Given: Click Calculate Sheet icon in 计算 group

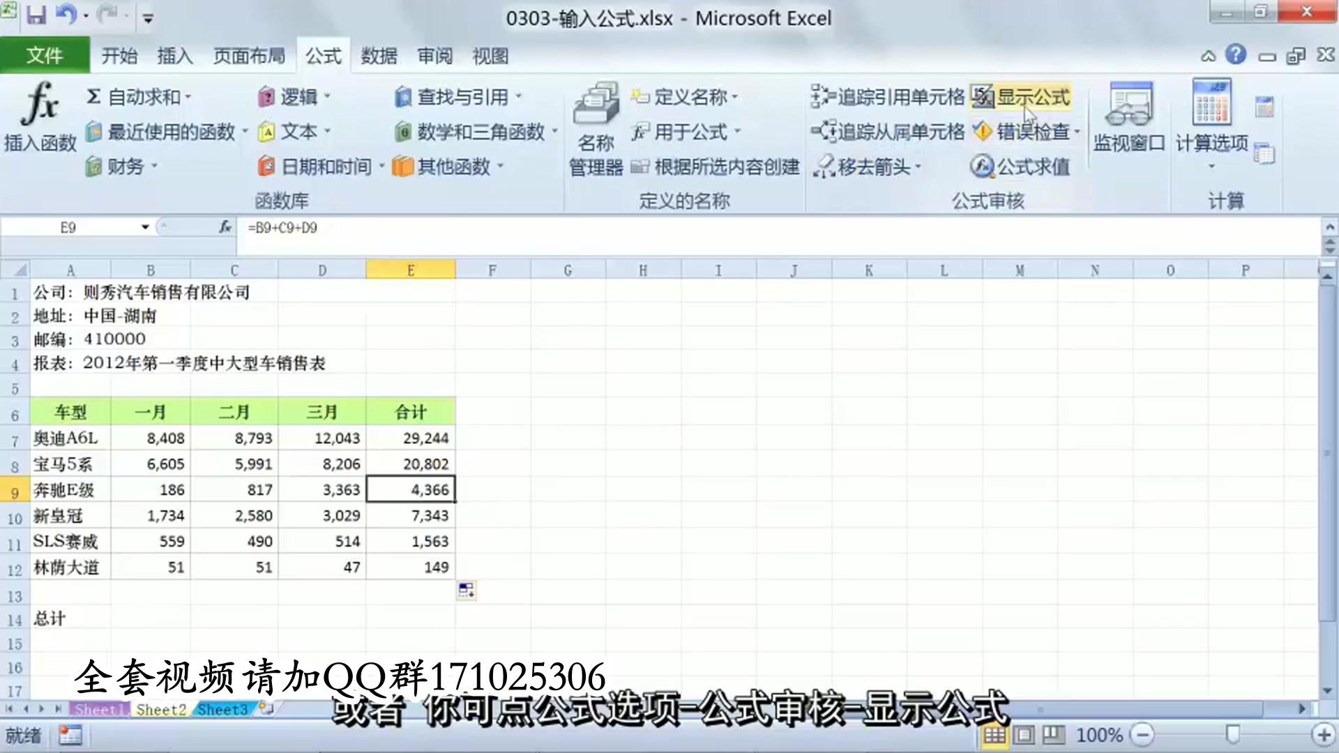Looking at the screenshot, I should point(1264,153).
